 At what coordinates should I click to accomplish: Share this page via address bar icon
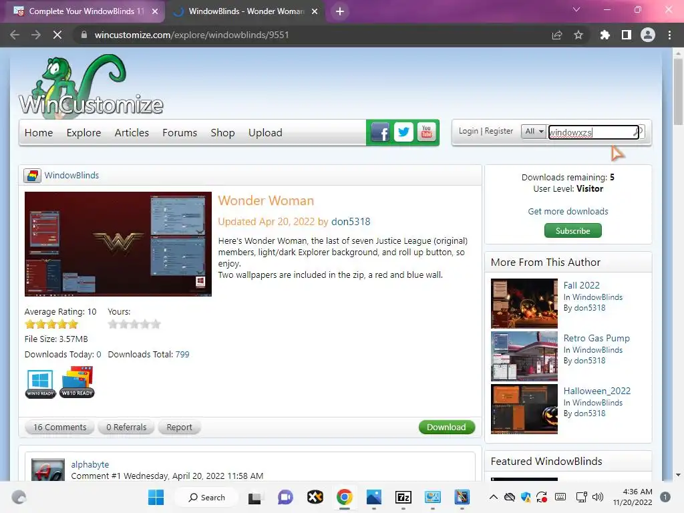556,35
